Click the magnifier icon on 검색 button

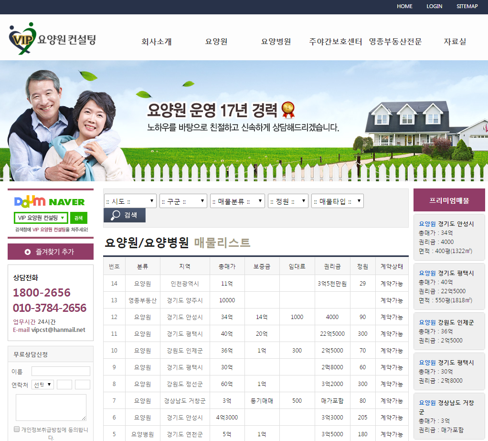point(116,215)
